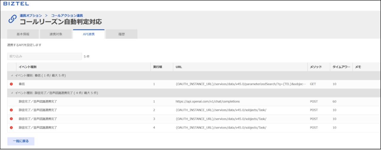Click error icon on 録音完了 row with order 3
This screenshot has width=381, height=150.
point(11,119)
